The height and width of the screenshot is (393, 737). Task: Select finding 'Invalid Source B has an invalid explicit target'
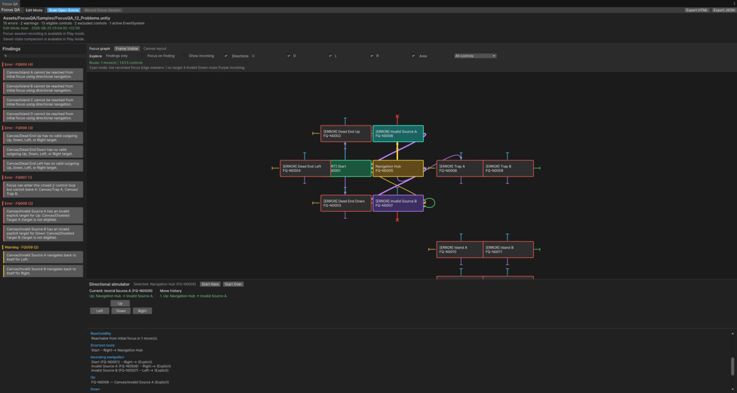click(43, 233)
